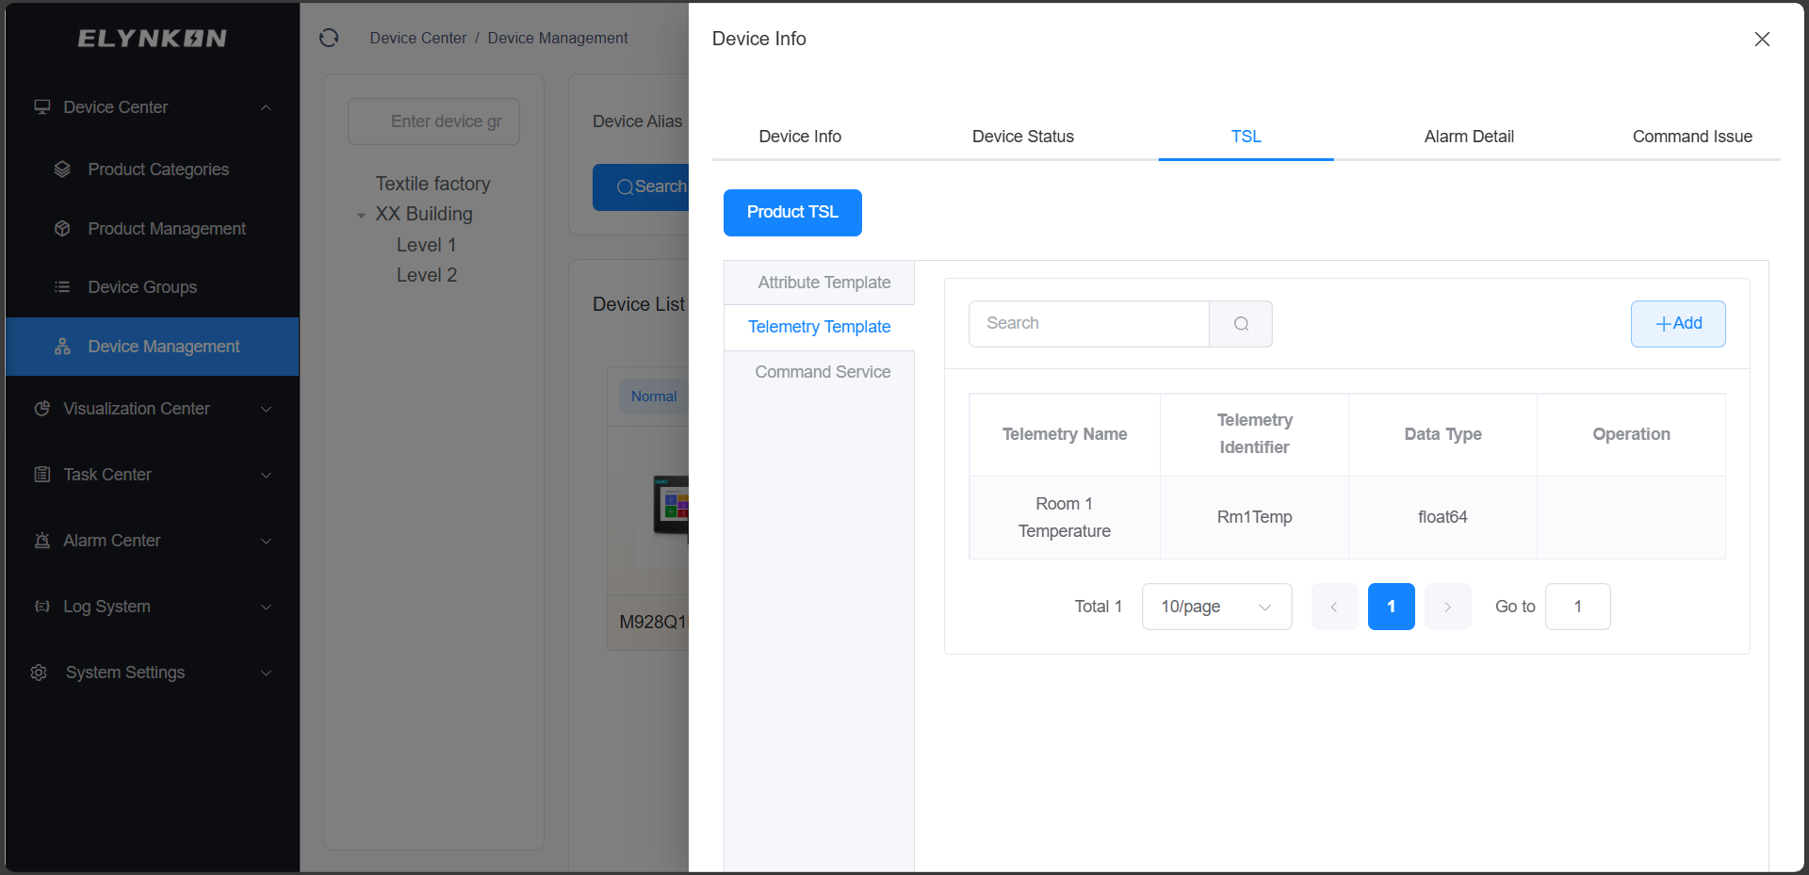1809x875 pixels.
Task: Open the Alarm Detail tab
Action: (1469, 137)
